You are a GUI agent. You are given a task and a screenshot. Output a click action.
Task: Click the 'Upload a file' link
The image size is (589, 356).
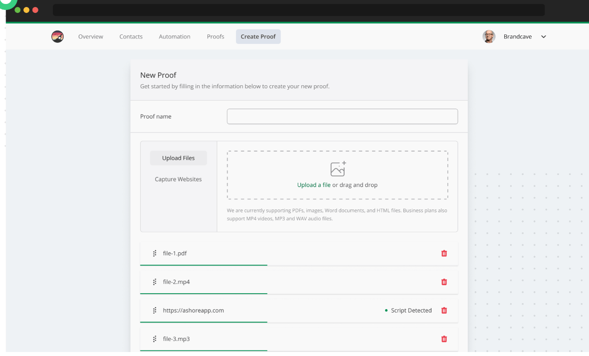(314, 185)
